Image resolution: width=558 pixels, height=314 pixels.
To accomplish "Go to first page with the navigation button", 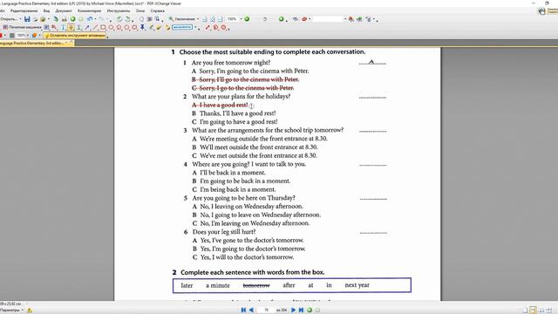I will pyautogui.click(x=243, y=311).
